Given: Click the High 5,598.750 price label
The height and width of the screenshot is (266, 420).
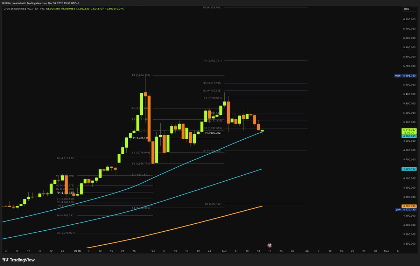Looking at the screenshot, I should (x=406, y=76).
